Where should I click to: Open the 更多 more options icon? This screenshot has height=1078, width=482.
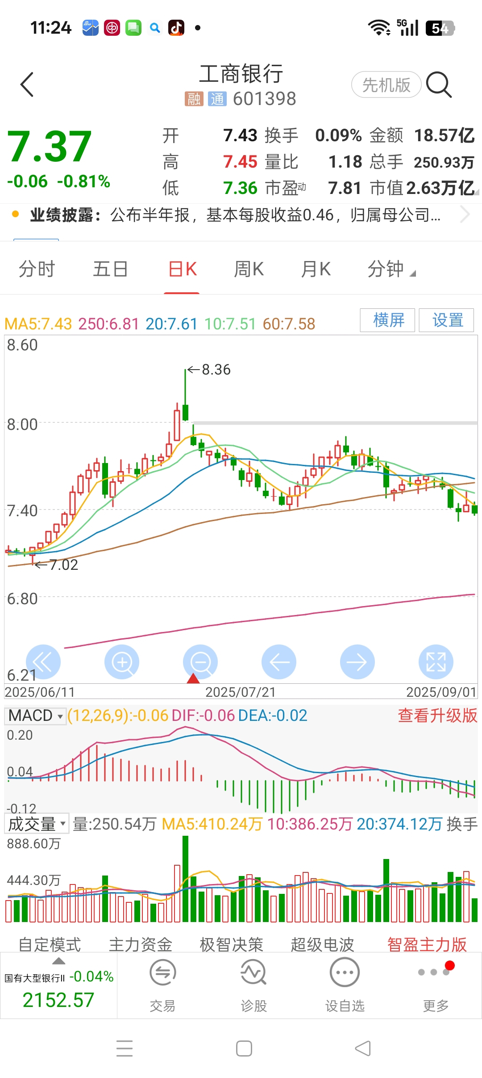436,972
